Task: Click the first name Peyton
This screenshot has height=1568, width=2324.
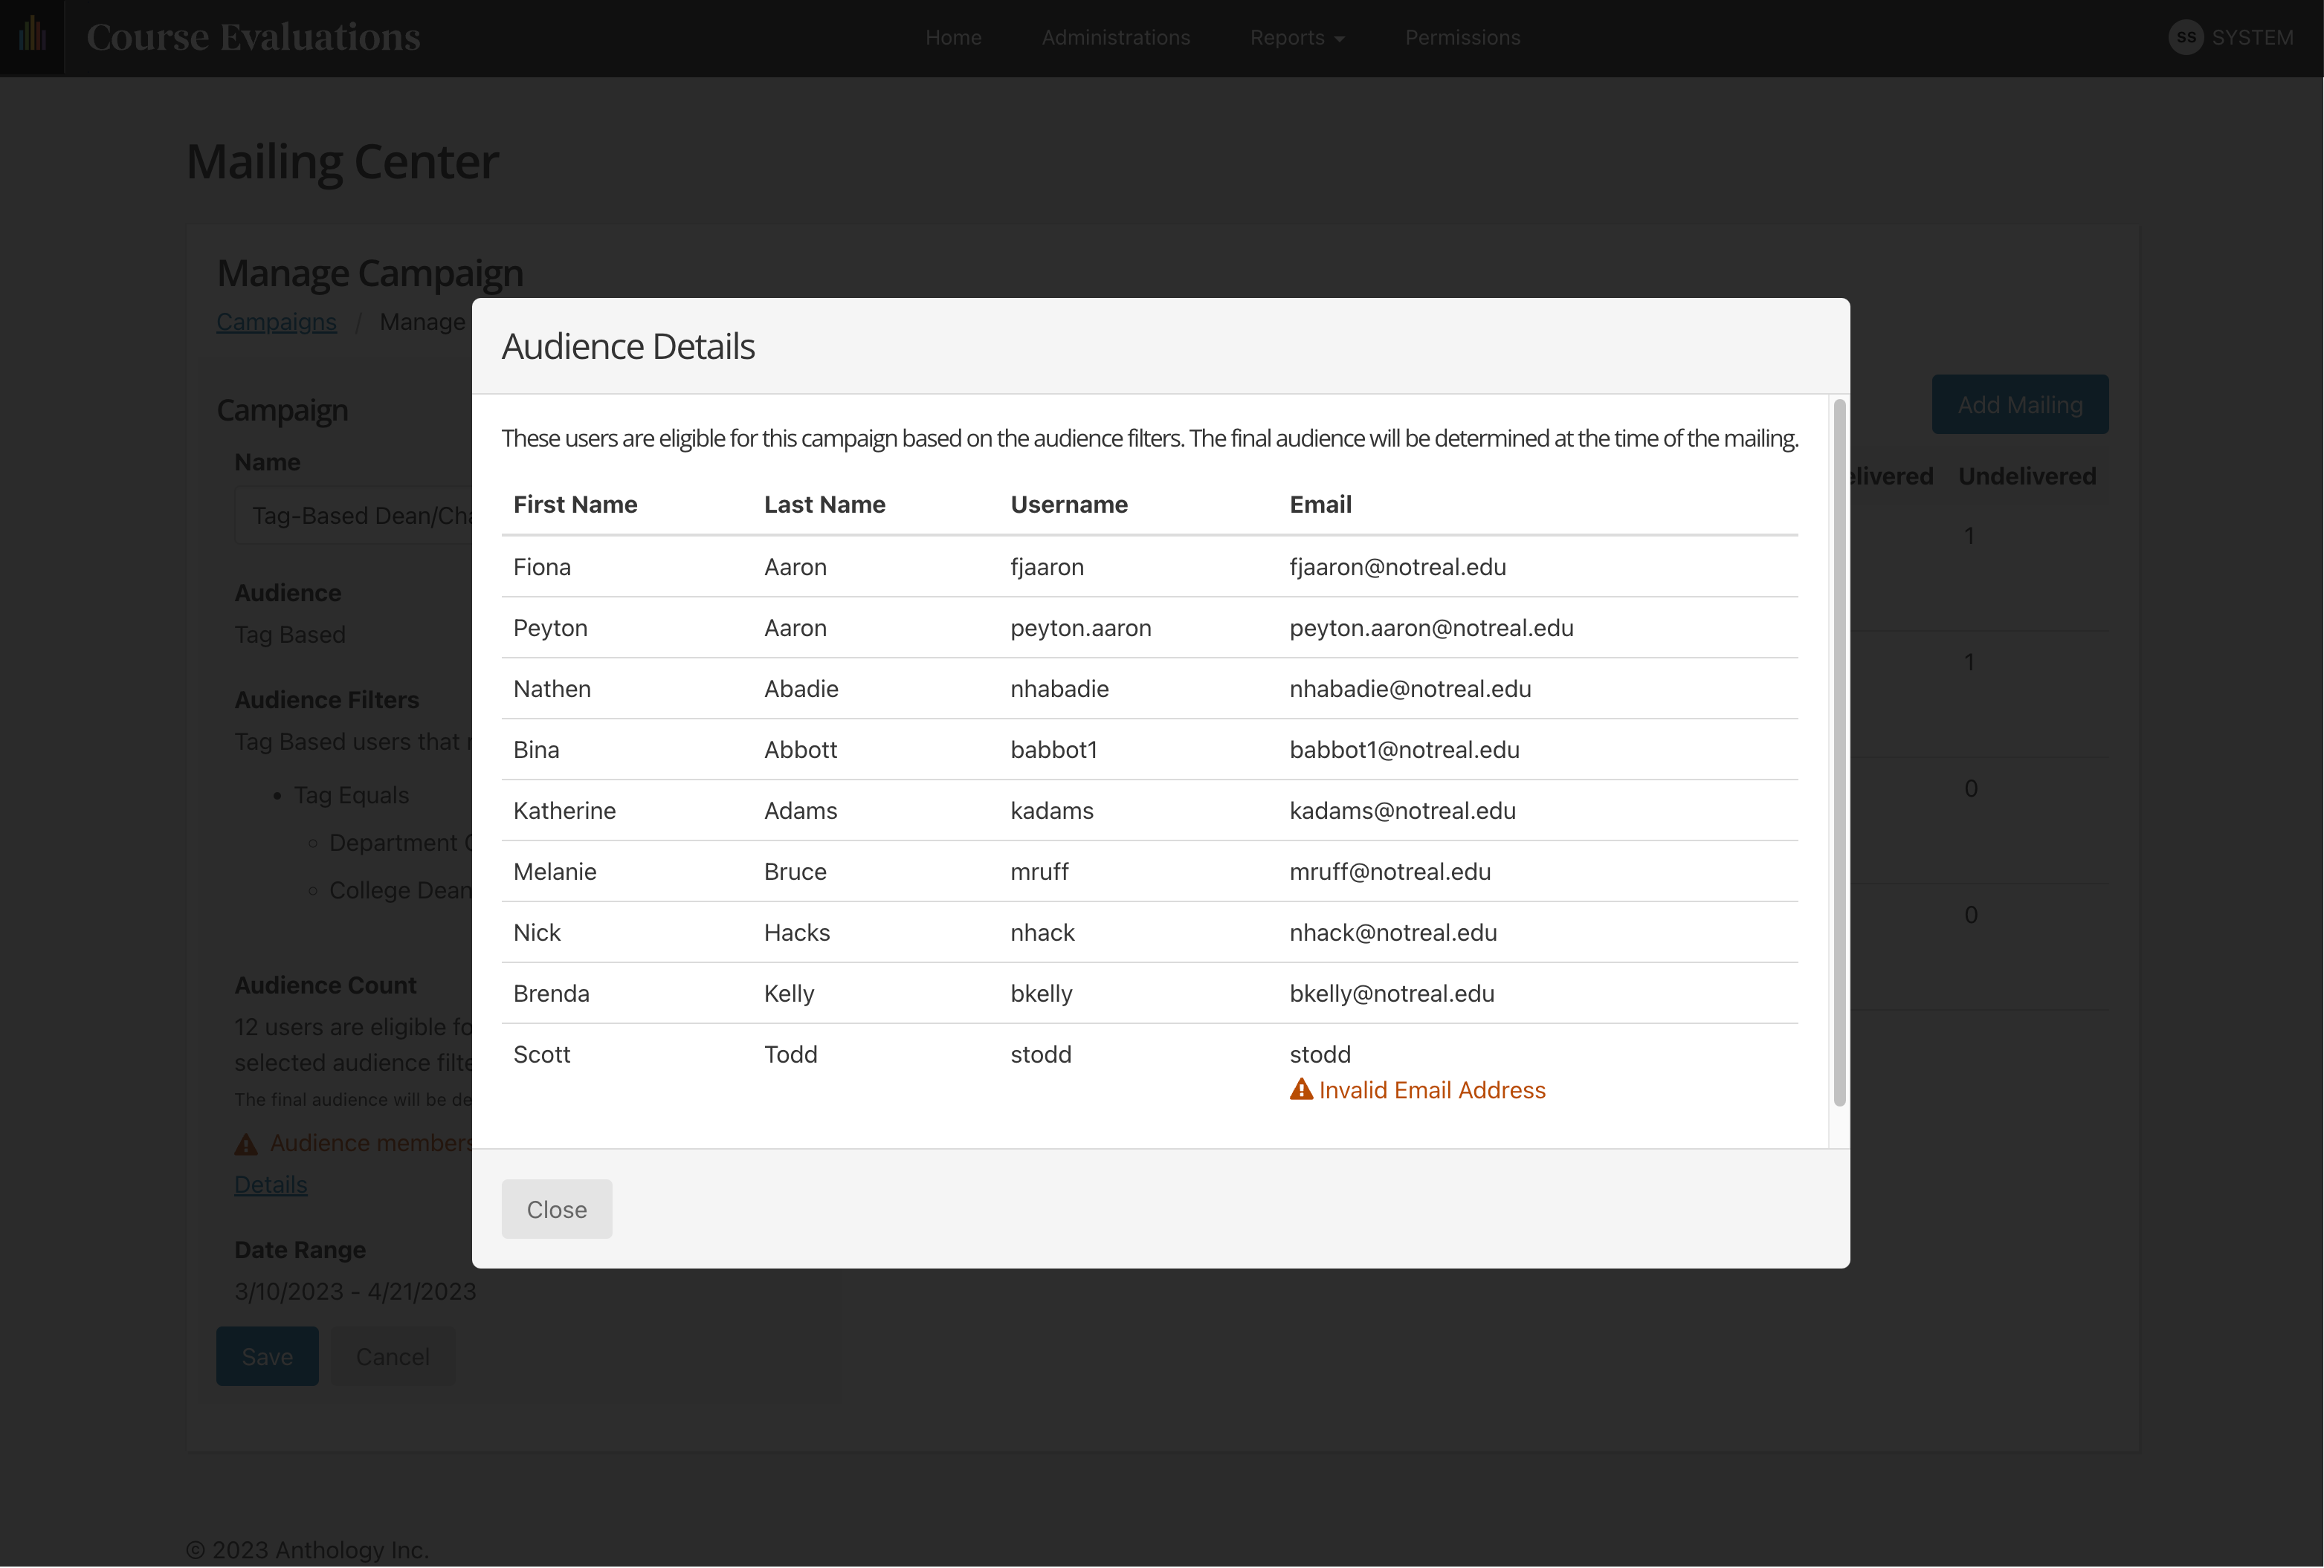Action: [550, 629]
